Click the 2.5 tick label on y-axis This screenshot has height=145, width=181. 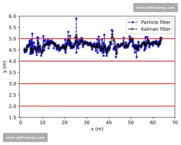coord(12,95)
